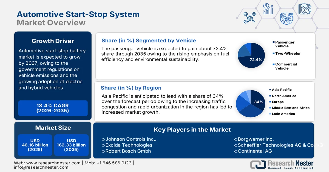This screenshot has height=172, width=329.
Task: Select the vehicle share pie chart
Action: [x=251, y=55]
